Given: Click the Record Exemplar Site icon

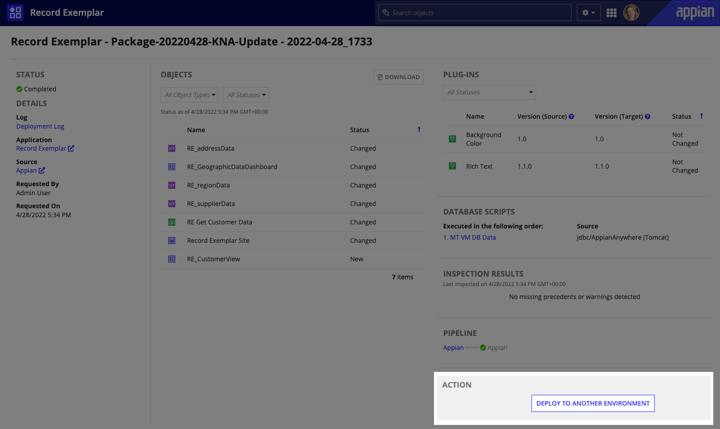Looking at the screenshot, I should tap(172, 241).
